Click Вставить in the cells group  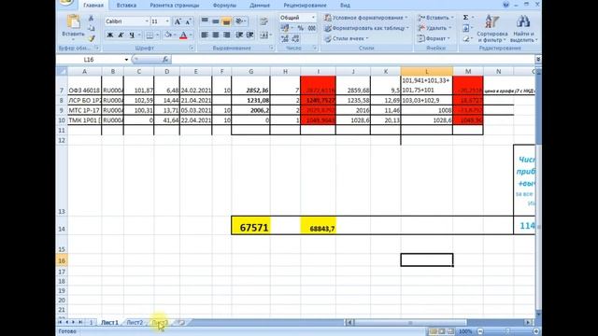click(435, 18)
